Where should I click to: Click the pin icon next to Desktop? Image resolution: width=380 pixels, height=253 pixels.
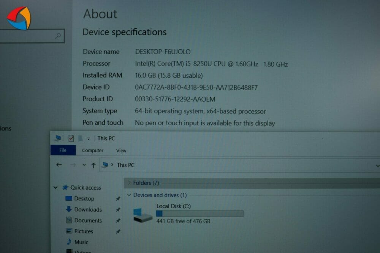(118, 199)
